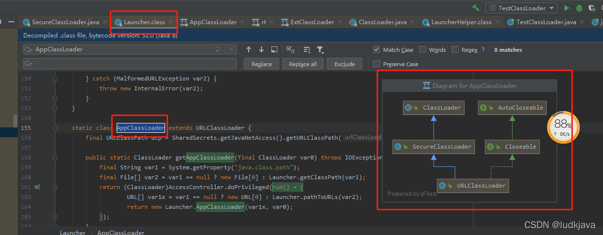Viewport: 603px width, 235px height.
Task: Open the find filter funnel icon
Action: point(320,50)
